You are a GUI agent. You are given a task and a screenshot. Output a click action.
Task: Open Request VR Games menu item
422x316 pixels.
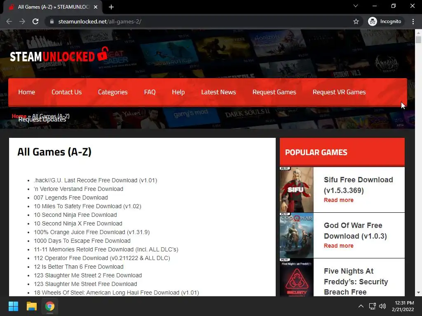tap(339, 92)
